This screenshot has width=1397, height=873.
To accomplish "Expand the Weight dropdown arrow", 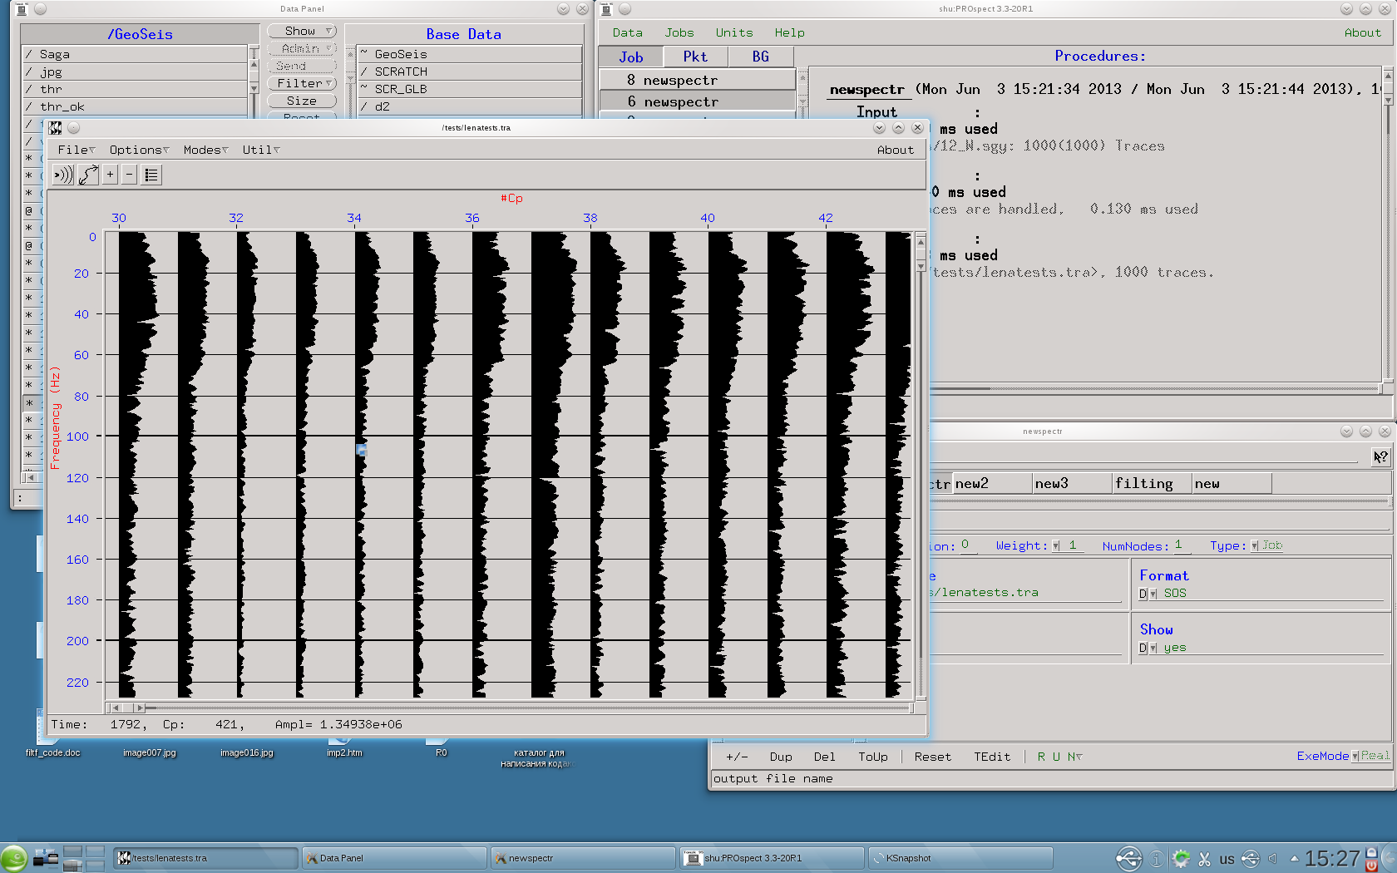I will (1056, 546).
